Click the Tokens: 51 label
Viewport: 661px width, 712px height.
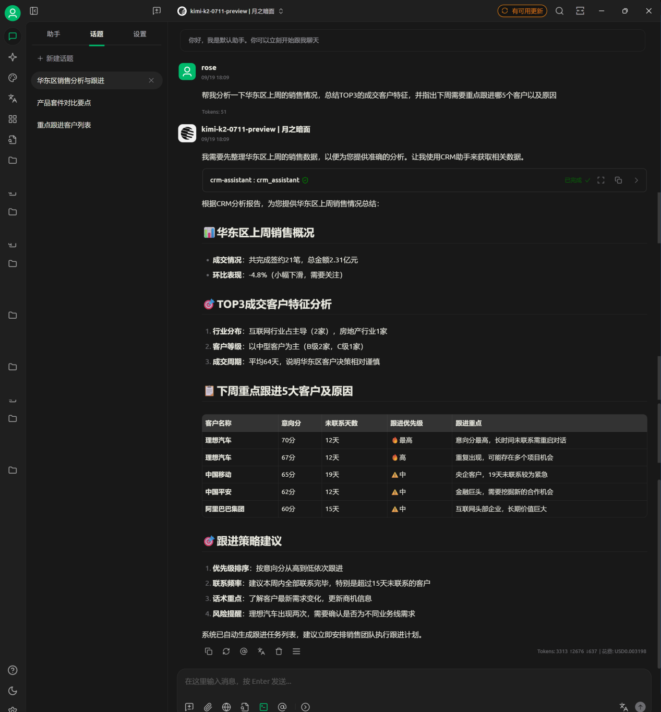click(x=214, y=112)
